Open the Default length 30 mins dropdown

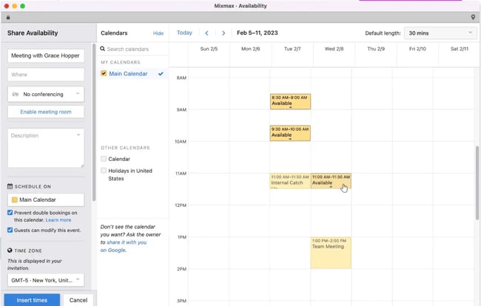click(440, 33)
